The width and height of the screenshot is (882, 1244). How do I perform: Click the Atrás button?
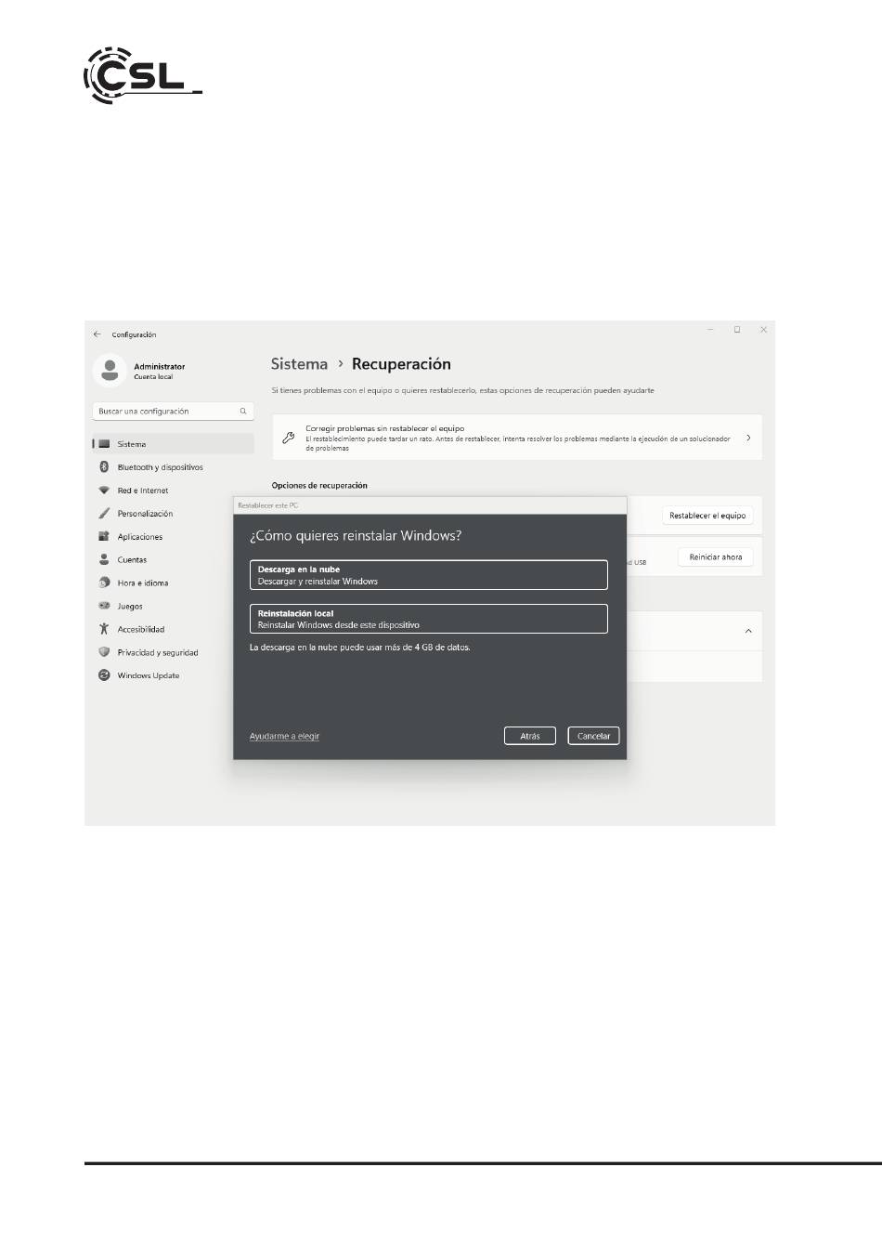(x=530, y=736)
